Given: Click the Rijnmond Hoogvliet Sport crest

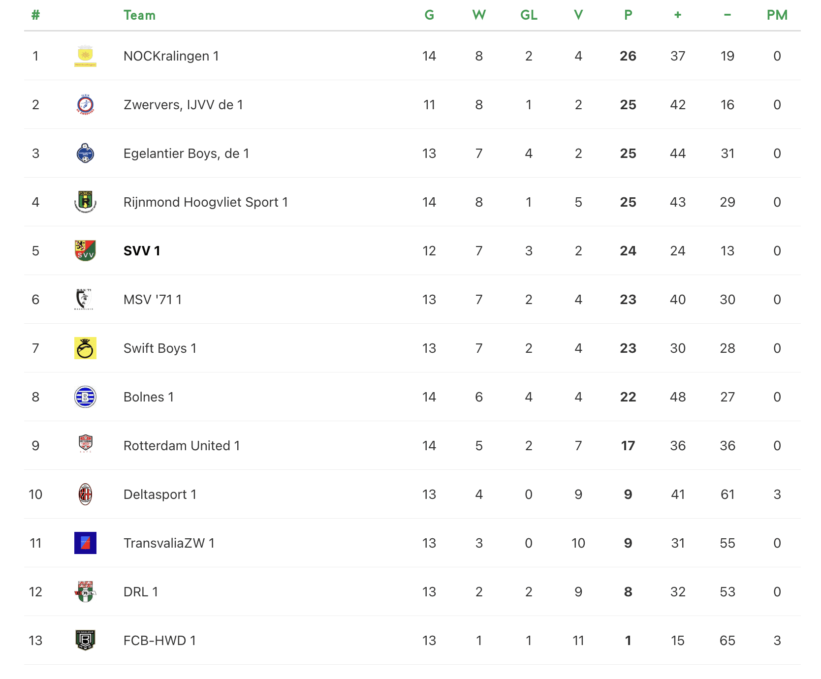Looking at the screenshot, I should (85, 202).
